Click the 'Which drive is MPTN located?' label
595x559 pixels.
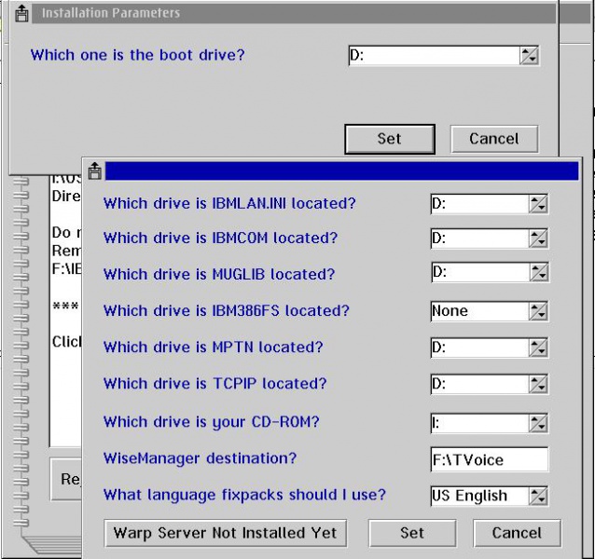(x=214, y=348)
